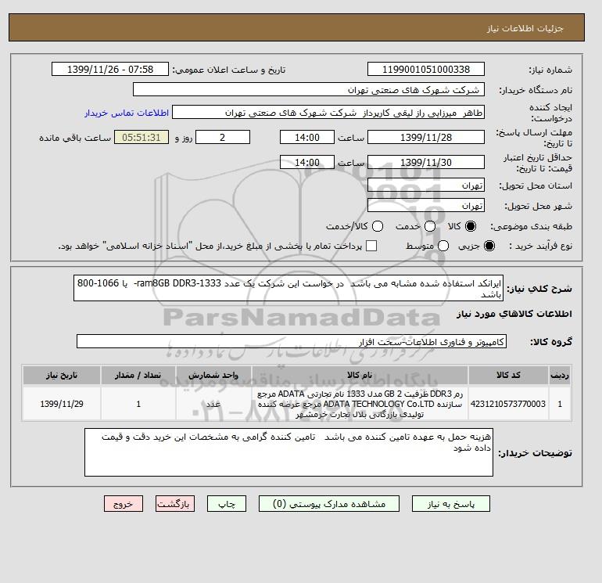This screenshot has height=583, width=602.
Task: Click the request creator field طاهر میرزایی
Action: [328, 113]
